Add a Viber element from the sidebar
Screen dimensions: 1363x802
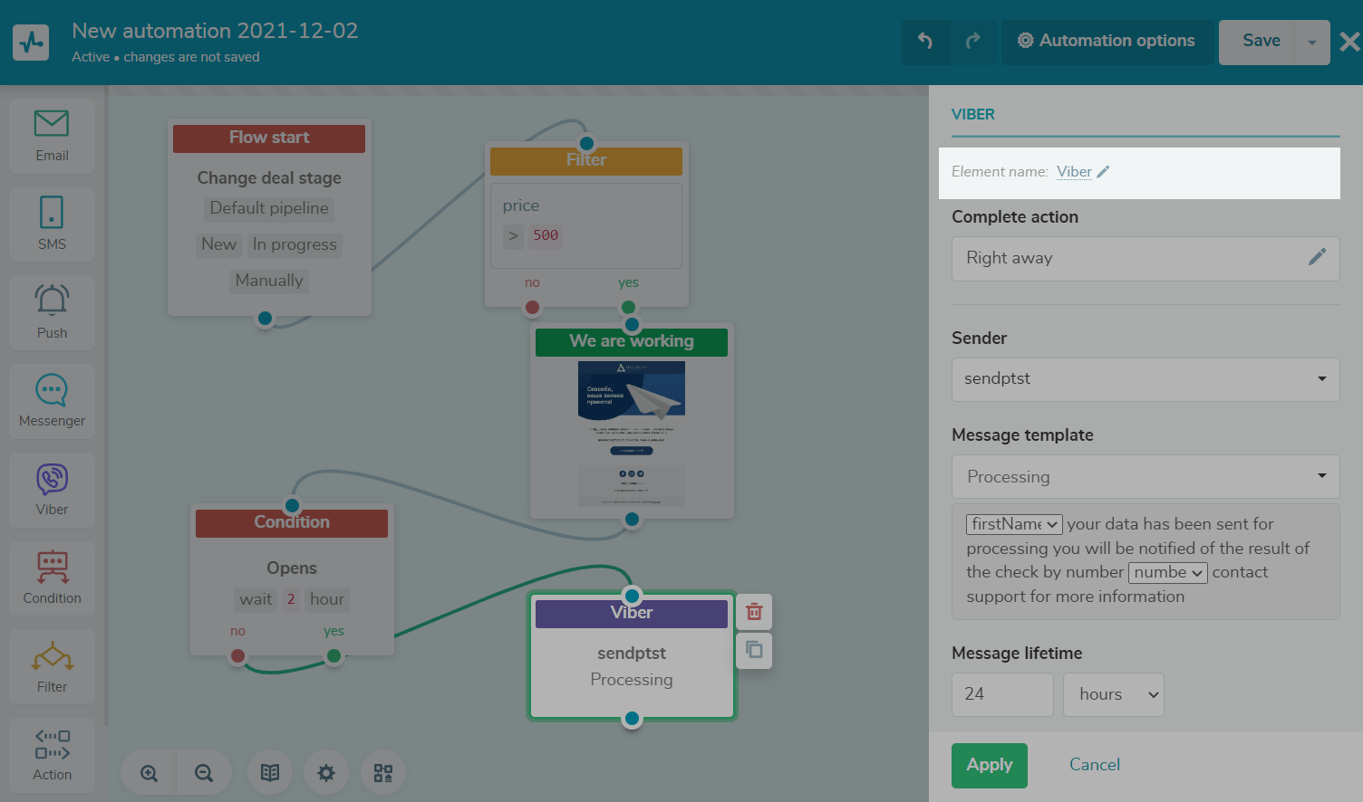point(52,490)
